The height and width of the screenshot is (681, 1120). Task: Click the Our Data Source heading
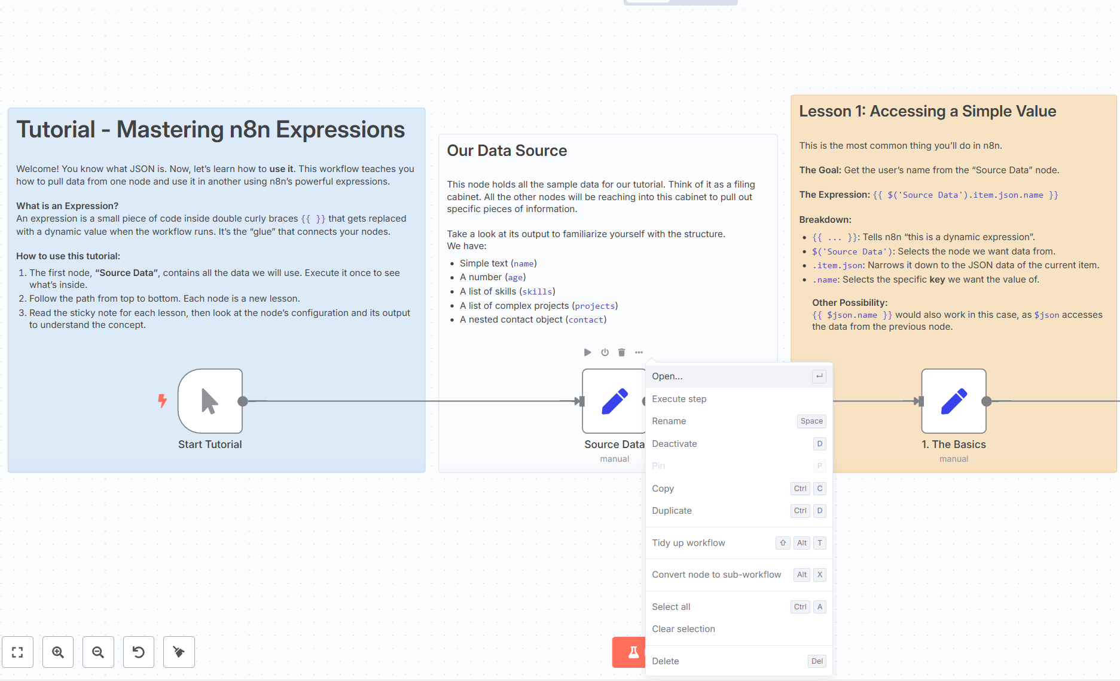tap(507, 151)
